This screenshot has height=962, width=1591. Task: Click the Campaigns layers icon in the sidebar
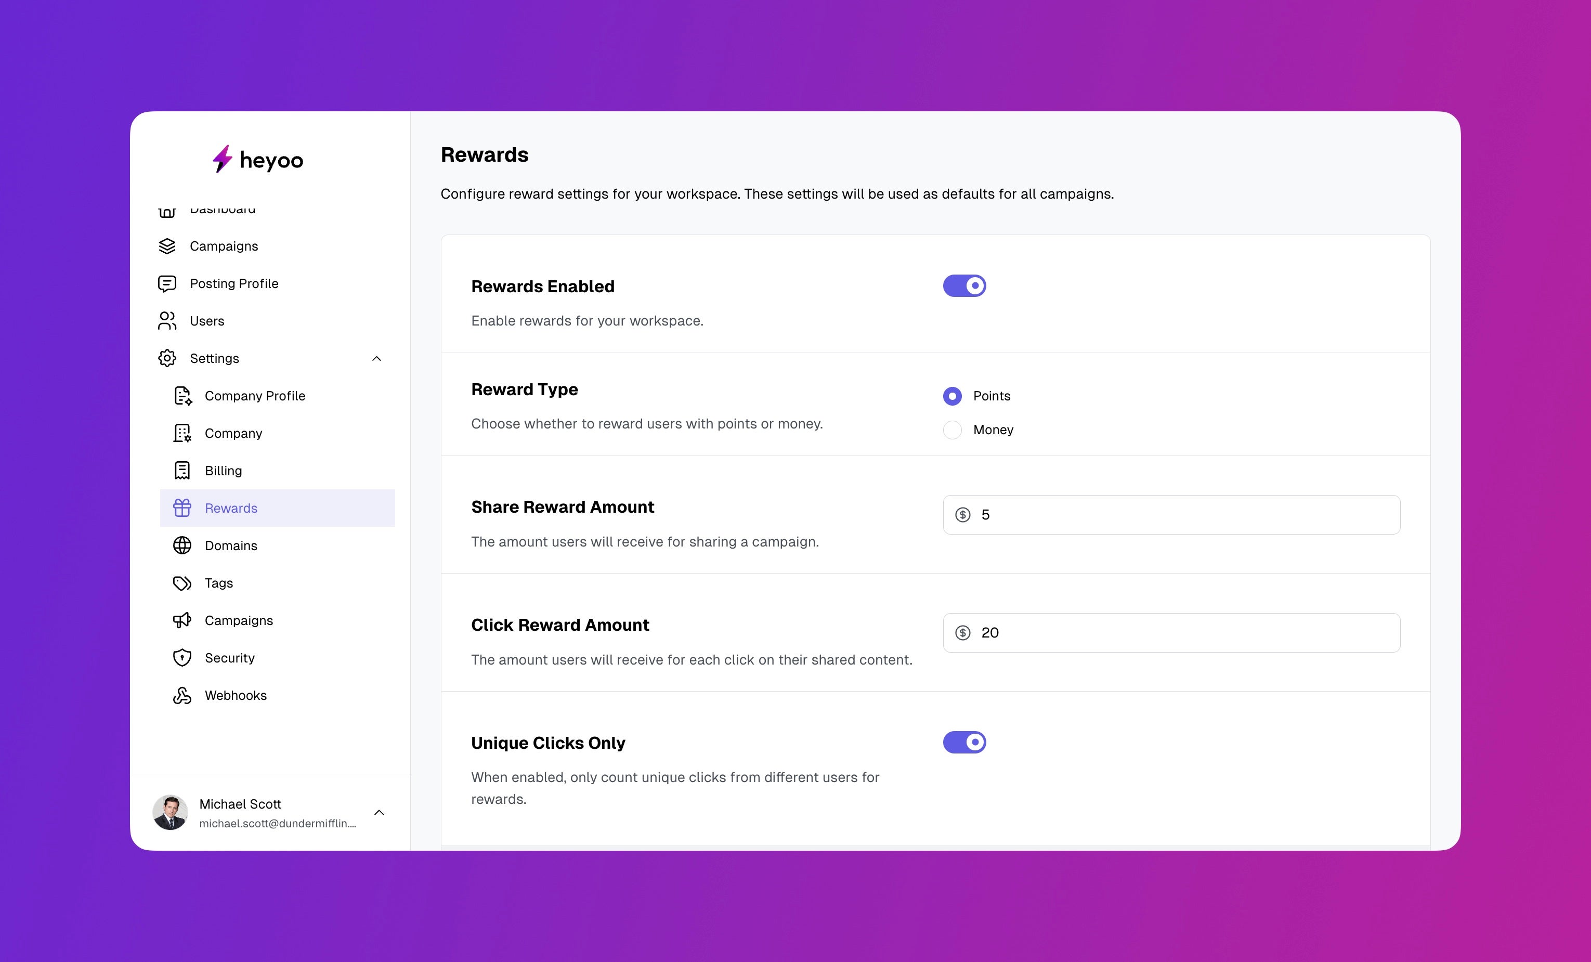pyautogui.click(x=167, y=246)
